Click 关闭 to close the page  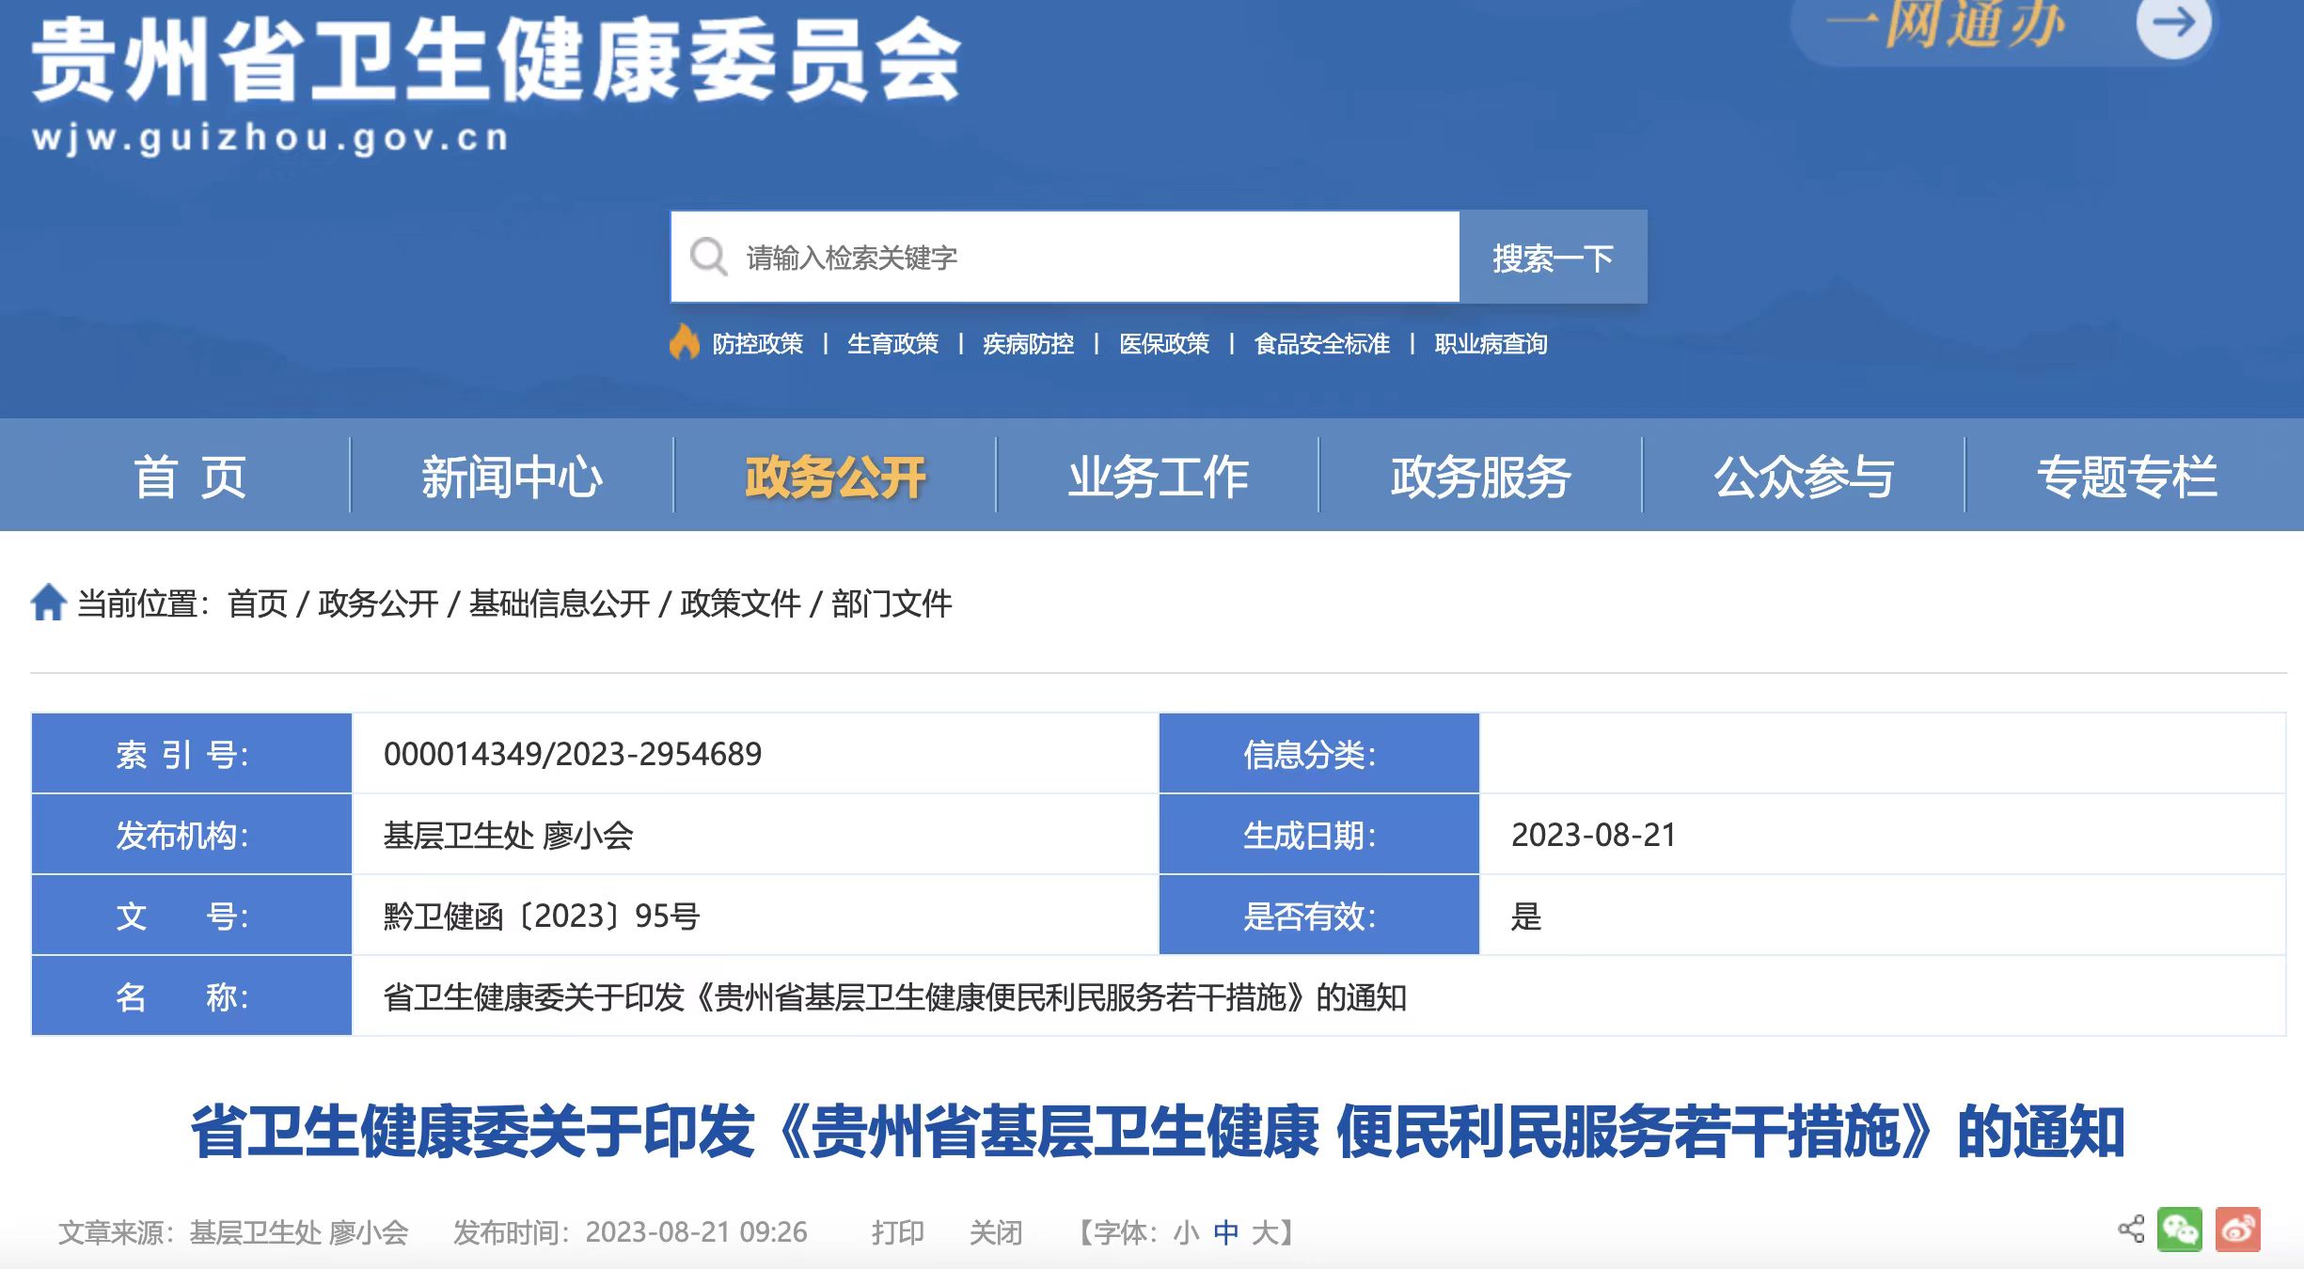coord(995,1232)
